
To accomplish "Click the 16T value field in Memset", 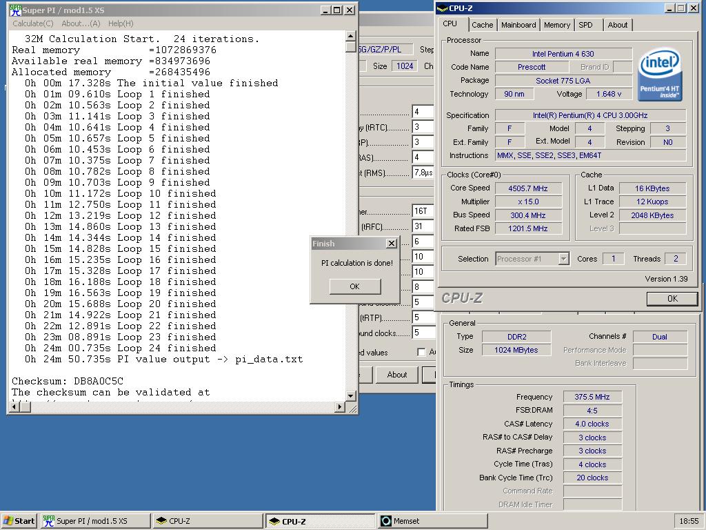I will tap(423, 211).
